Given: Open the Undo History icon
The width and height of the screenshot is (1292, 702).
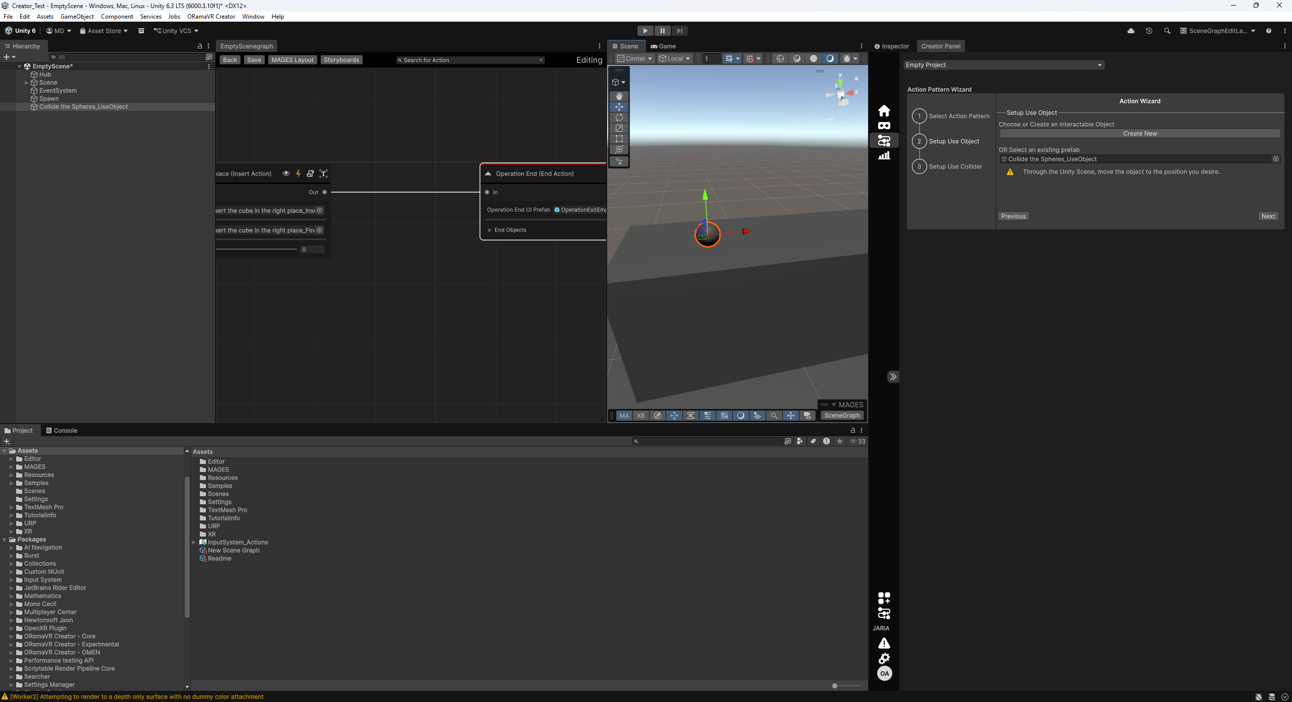Looking at the screenshot, I should click(1149, 31).
